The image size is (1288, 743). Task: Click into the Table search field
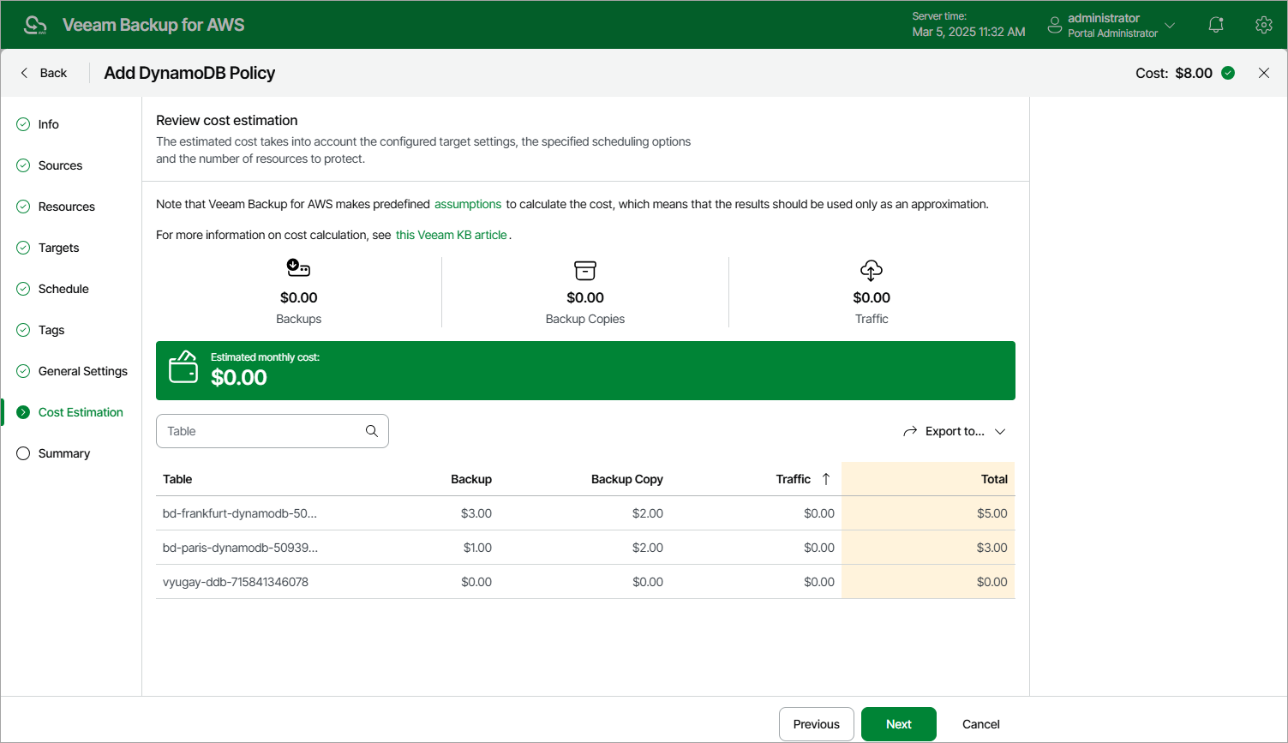coord(261,431)
